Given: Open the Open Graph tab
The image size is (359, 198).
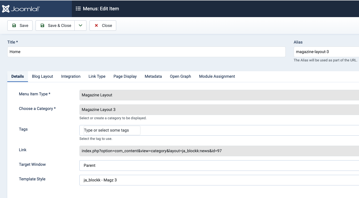Looking at the screenshot, I should tap(180, 76).
